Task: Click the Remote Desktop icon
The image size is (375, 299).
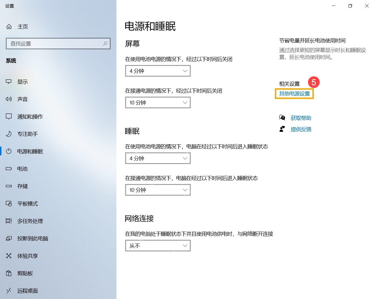Action: point(9,291)
